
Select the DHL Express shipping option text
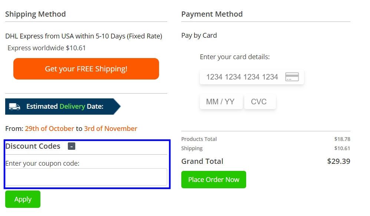(83, 36)
